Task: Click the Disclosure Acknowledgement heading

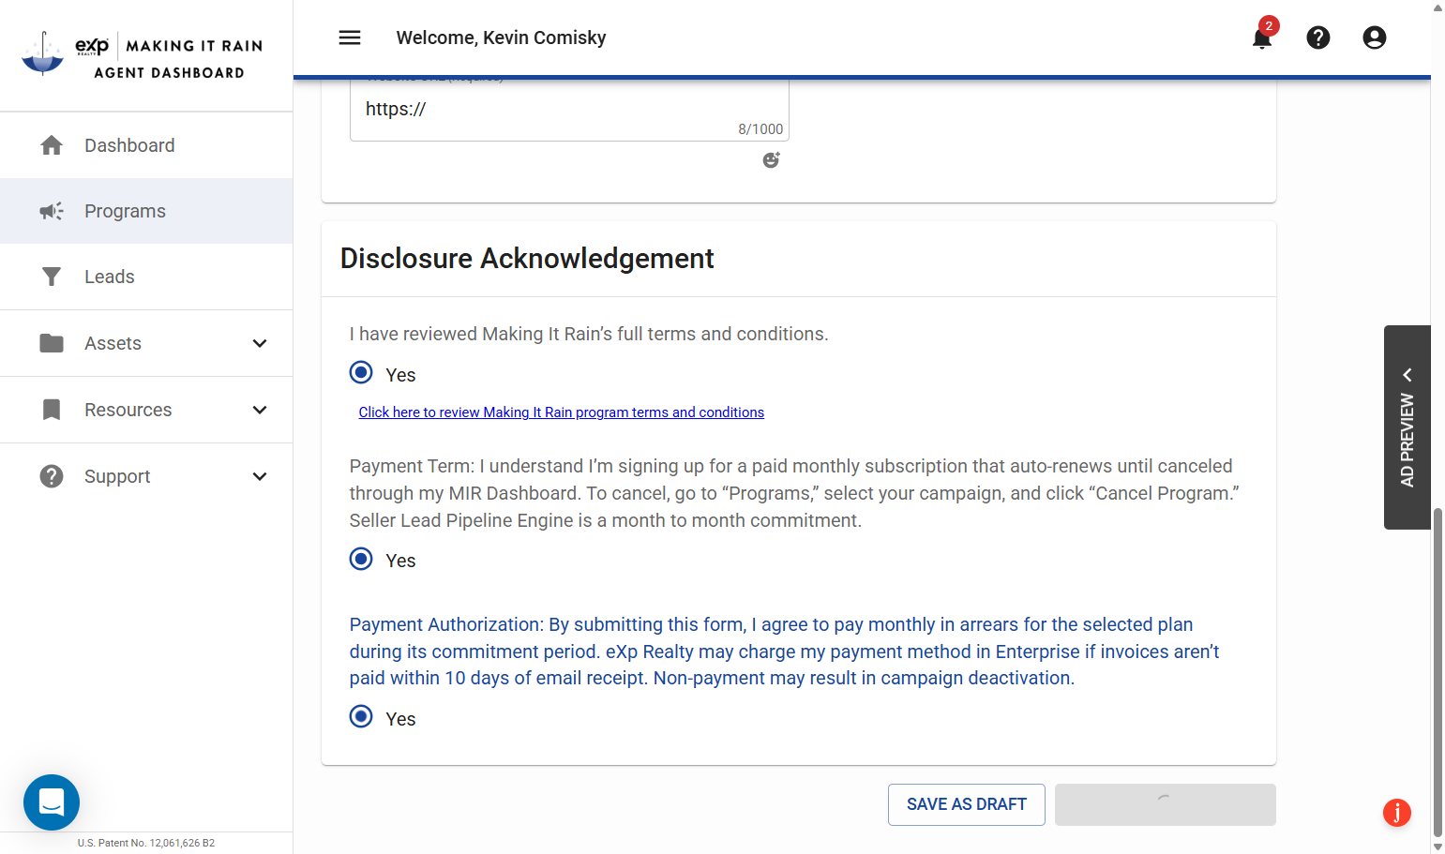Action: pyautogui.click(x=527, y=259)
